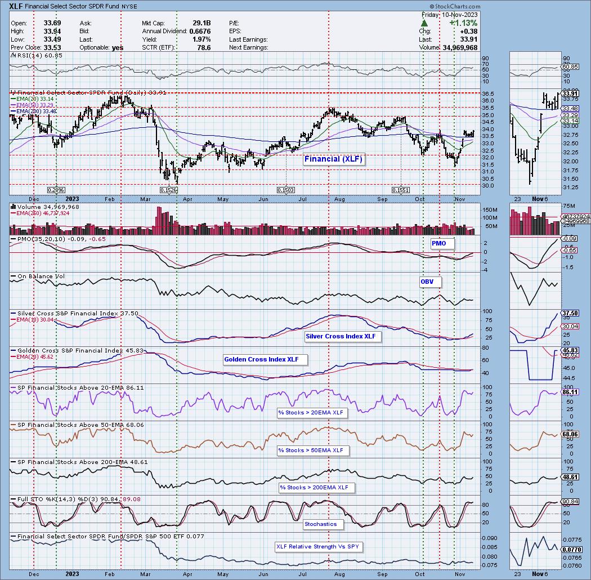
Task: Click the 0.2096 dividend marker
Action: point(56,190)
